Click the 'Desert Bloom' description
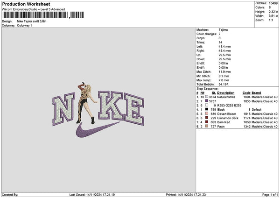Image resolution: width=280 pixels, height=198 pixels. (x=227, y=114)
